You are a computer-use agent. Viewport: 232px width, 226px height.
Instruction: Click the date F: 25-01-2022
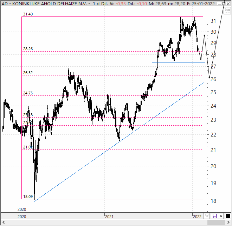click(x=201, y=4)
